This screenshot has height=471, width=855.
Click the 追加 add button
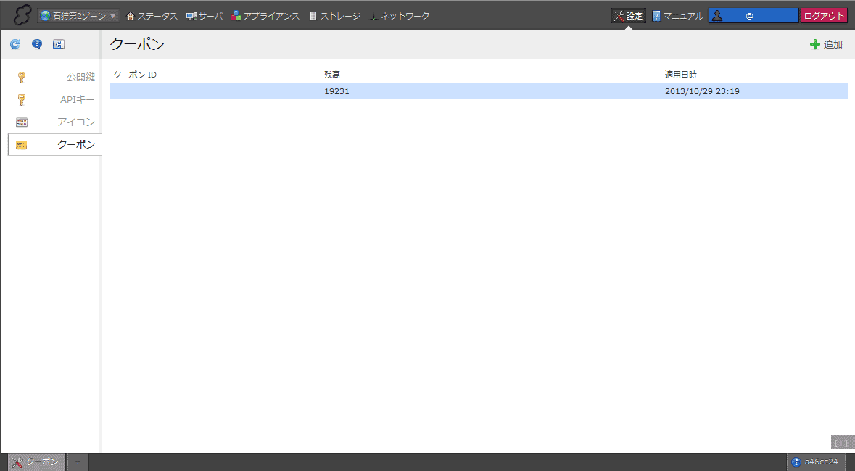tap(826, 45)
